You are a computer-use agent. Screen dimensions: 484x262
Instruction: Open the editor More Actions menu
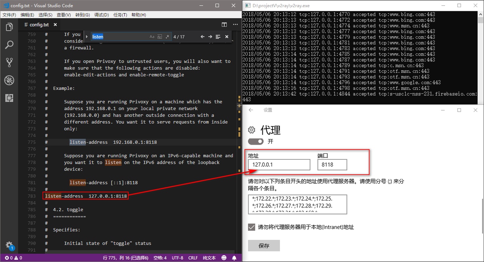(x=235, y=25)
